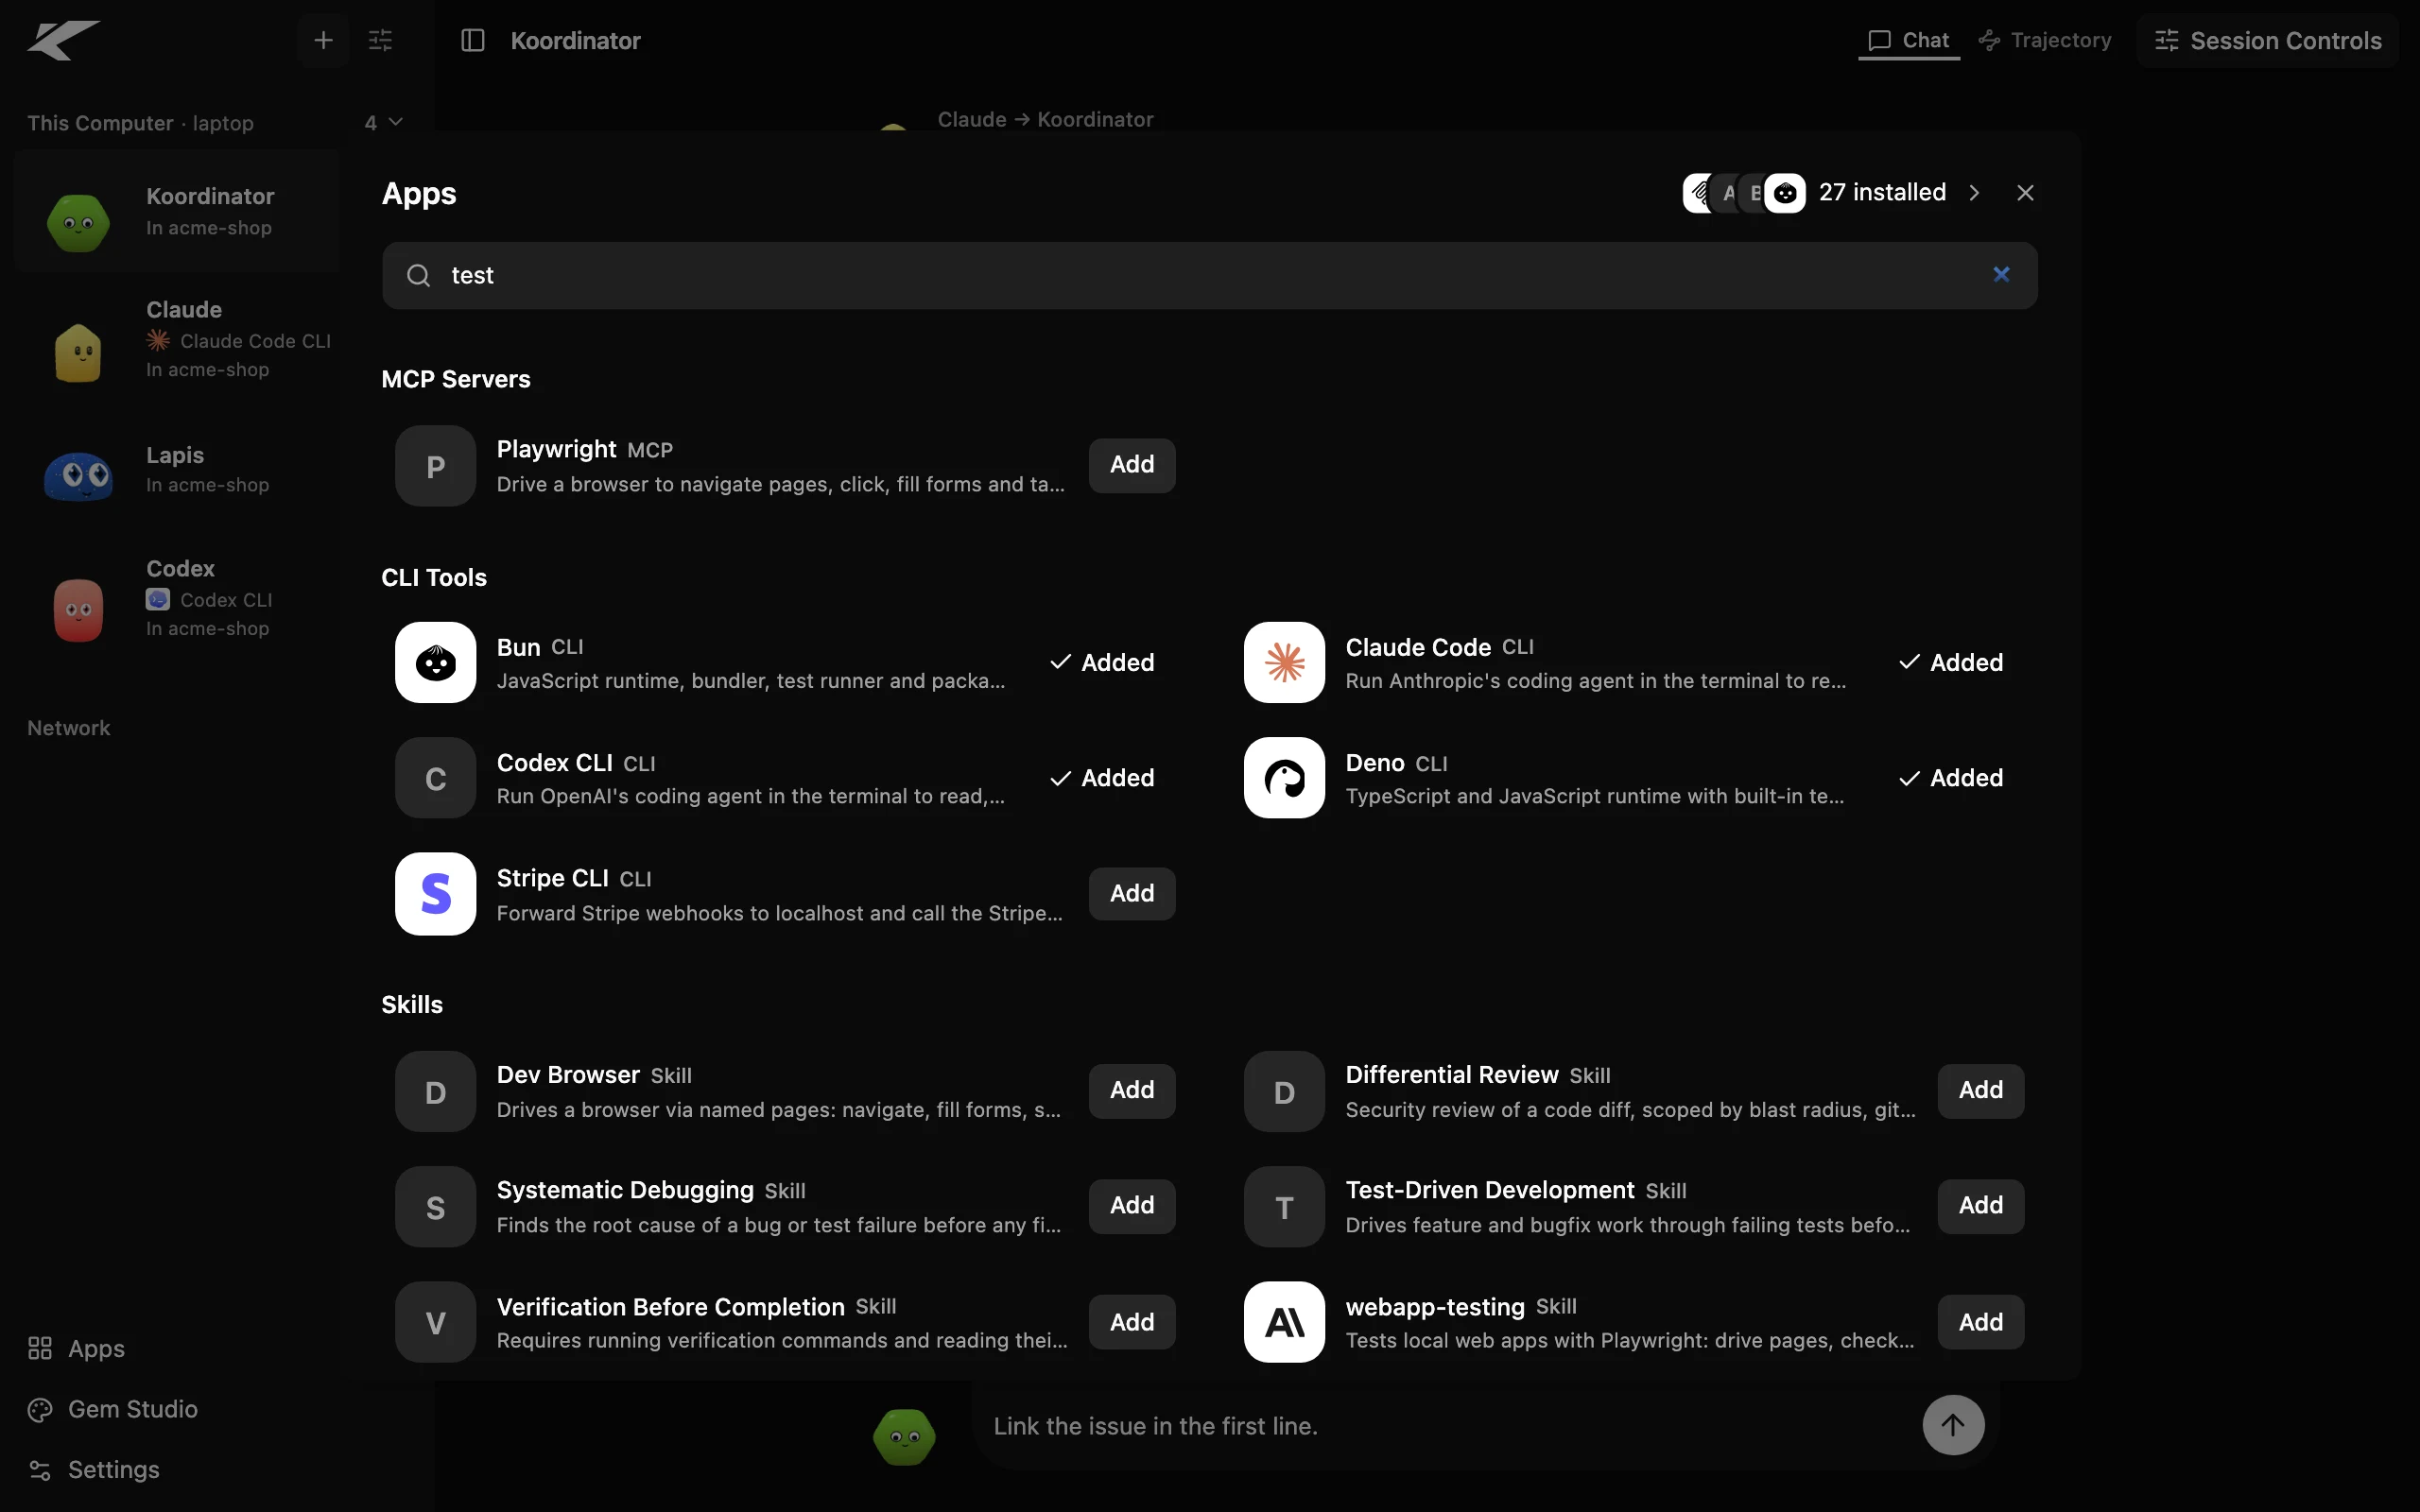Open Session Controls
2420x1512 pixels.
coord(2267,40)
